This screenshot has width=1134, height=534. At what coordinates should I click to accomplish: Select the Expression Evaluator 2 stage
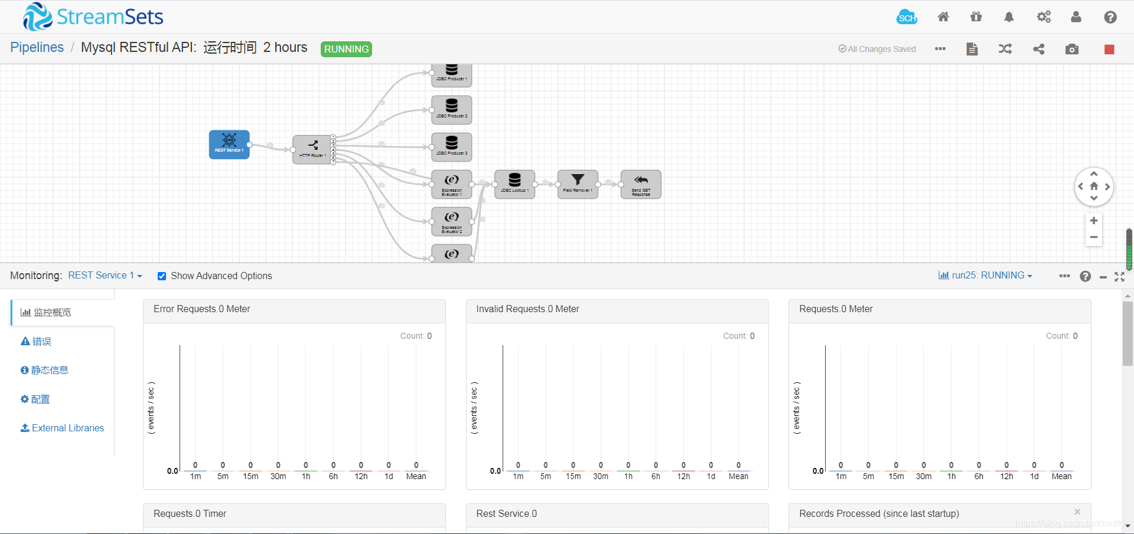tap(452, 221)
